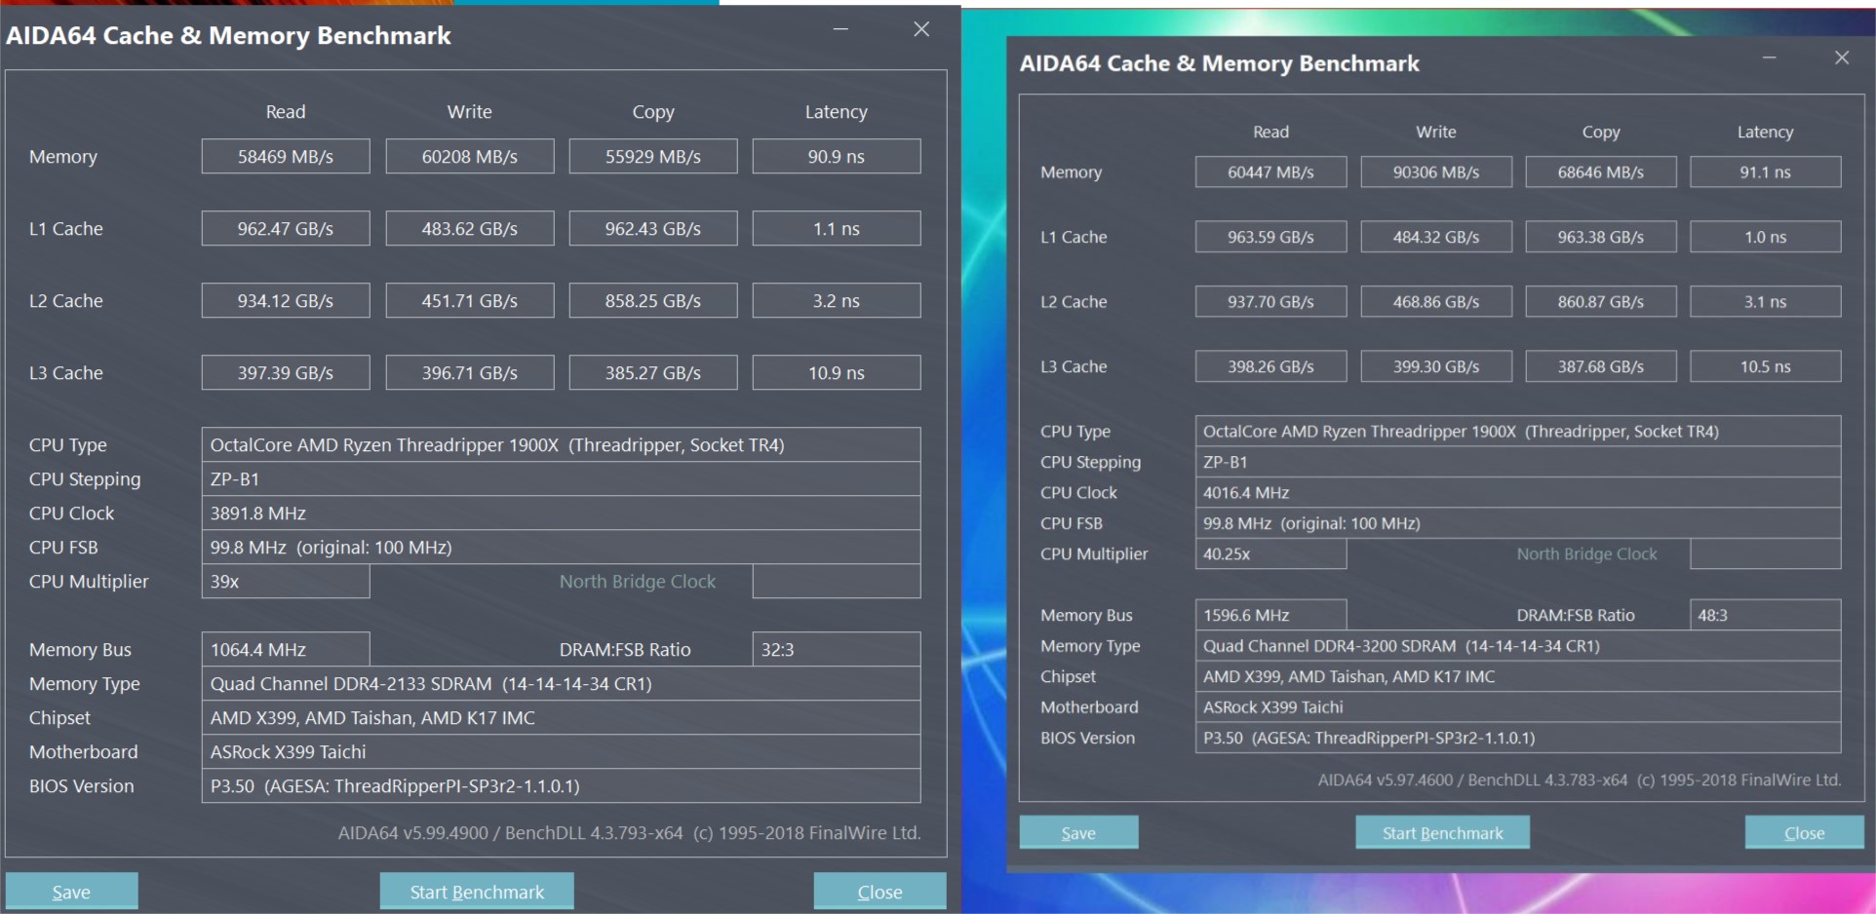
Task: Select the 55929 MB/s memory copy value
Action: [653, 156]
